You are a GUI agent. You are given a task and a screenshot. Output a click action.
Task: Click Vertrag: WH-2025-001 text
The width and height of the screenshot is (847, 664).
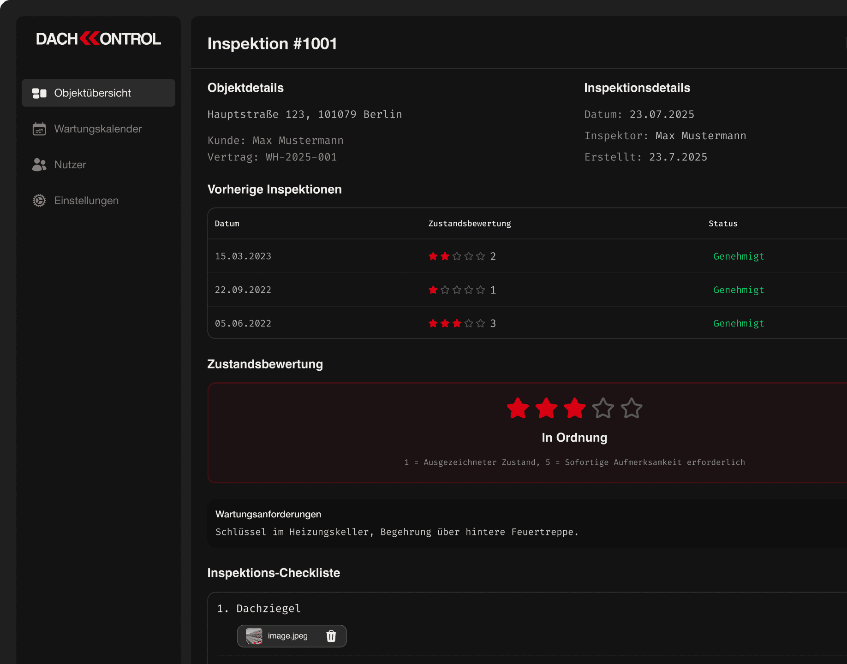[x=272, y=157]
